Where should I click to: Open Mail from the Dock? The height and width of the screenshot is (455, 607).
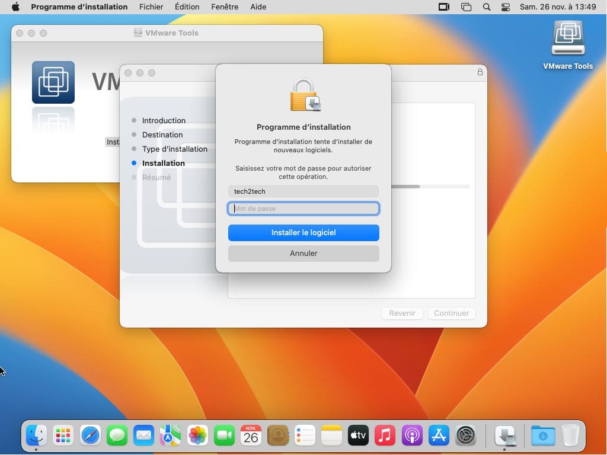click(x=143, y=435)
